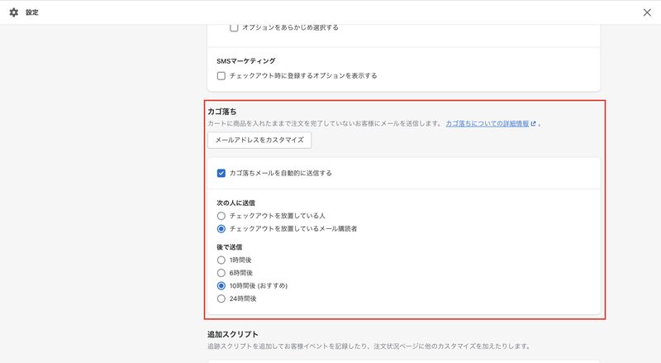Select チェックアウトを放置している人 radio option
Viewport: 661px width, 363px height.
[x=221, y=216]
